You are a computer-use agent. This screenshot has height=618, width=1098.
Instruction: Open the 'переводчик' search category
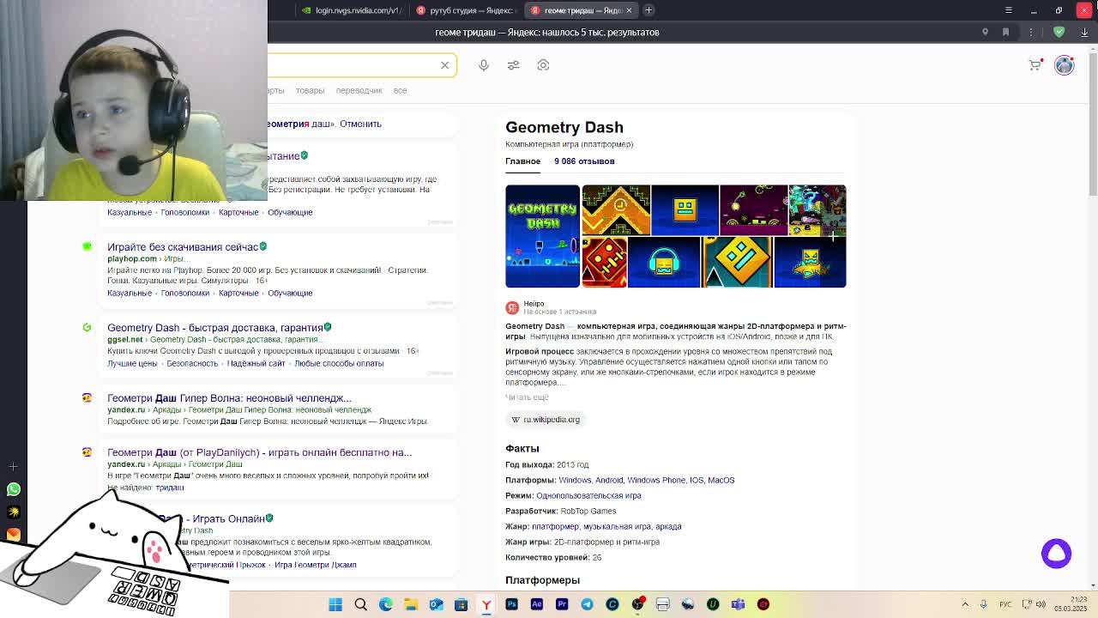[359, 90]
